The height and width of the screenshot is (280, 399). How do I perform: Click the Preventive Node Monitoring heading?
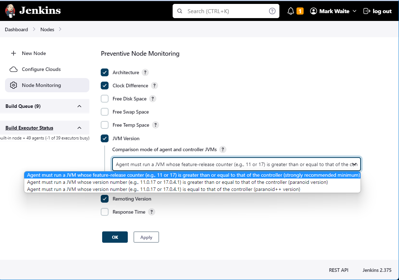tap(140, 54)
